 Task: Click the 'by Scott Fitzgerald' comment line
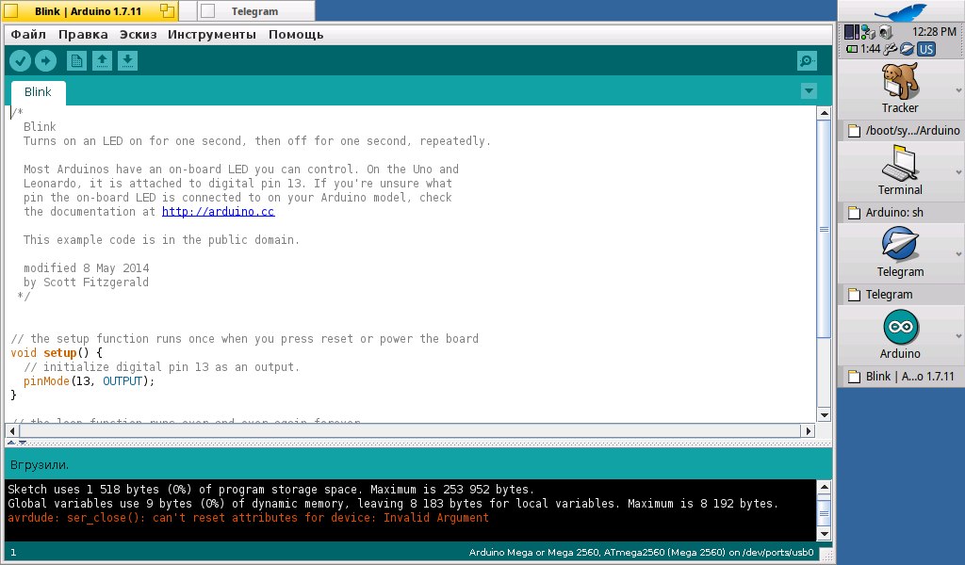tap(86, 282)
